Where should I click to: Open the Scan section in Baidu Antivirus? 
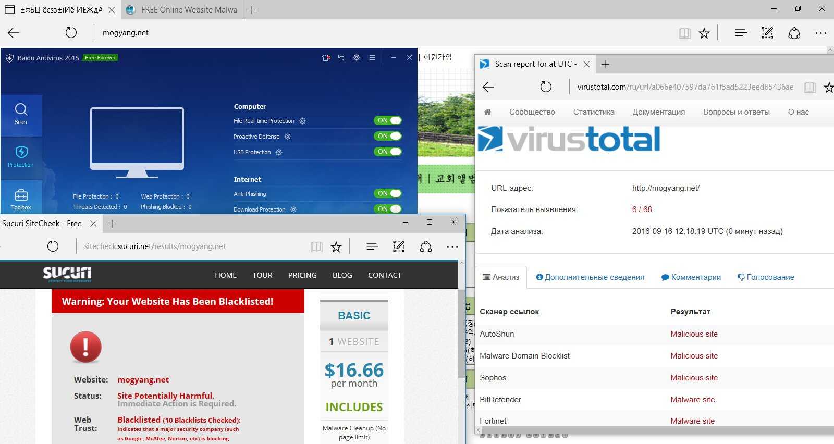click(x=21, y=115)
